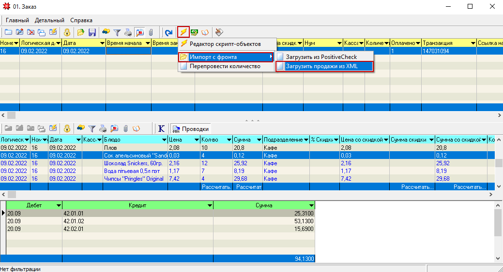This screenshot has width=503, height=272.
Task: Click Рассчитать under the Кол-во column
Action: [216, 186]
